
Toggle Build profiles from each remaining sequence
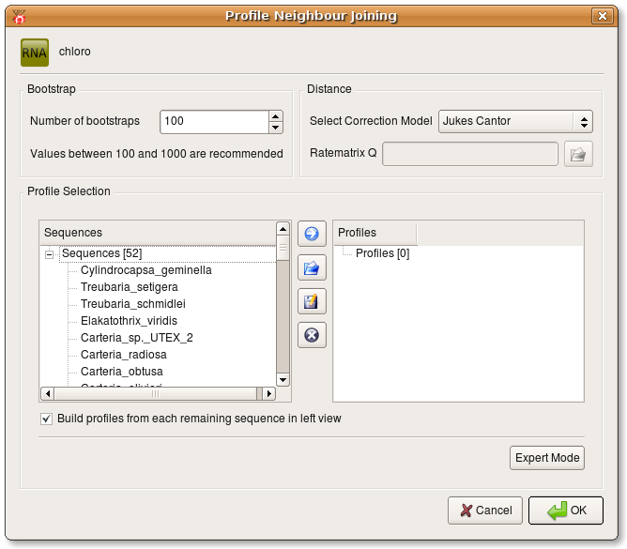tap(47, 419)
